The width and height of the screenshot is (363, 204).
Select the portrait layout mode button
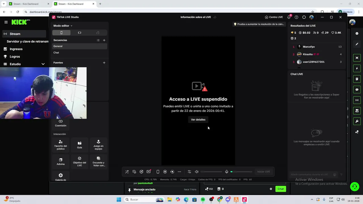[61, 33]
